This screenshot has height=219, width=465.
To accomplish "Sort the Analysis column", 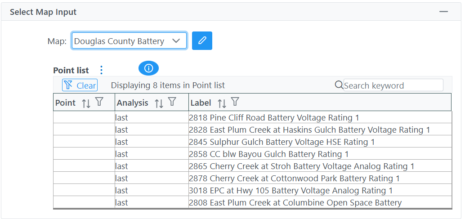I will point(159,103).
